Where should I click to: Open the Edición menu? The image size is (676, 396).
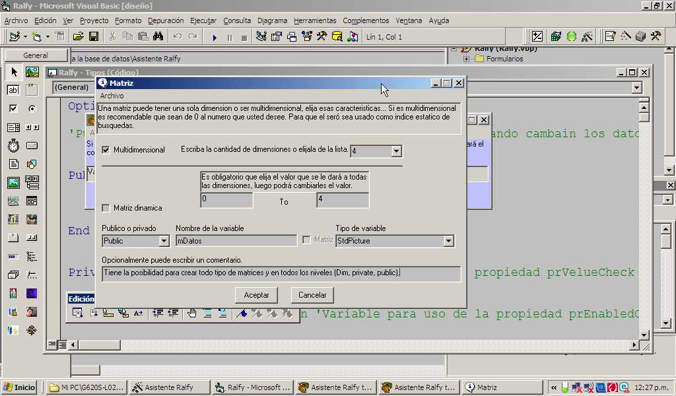pos(46,20)
